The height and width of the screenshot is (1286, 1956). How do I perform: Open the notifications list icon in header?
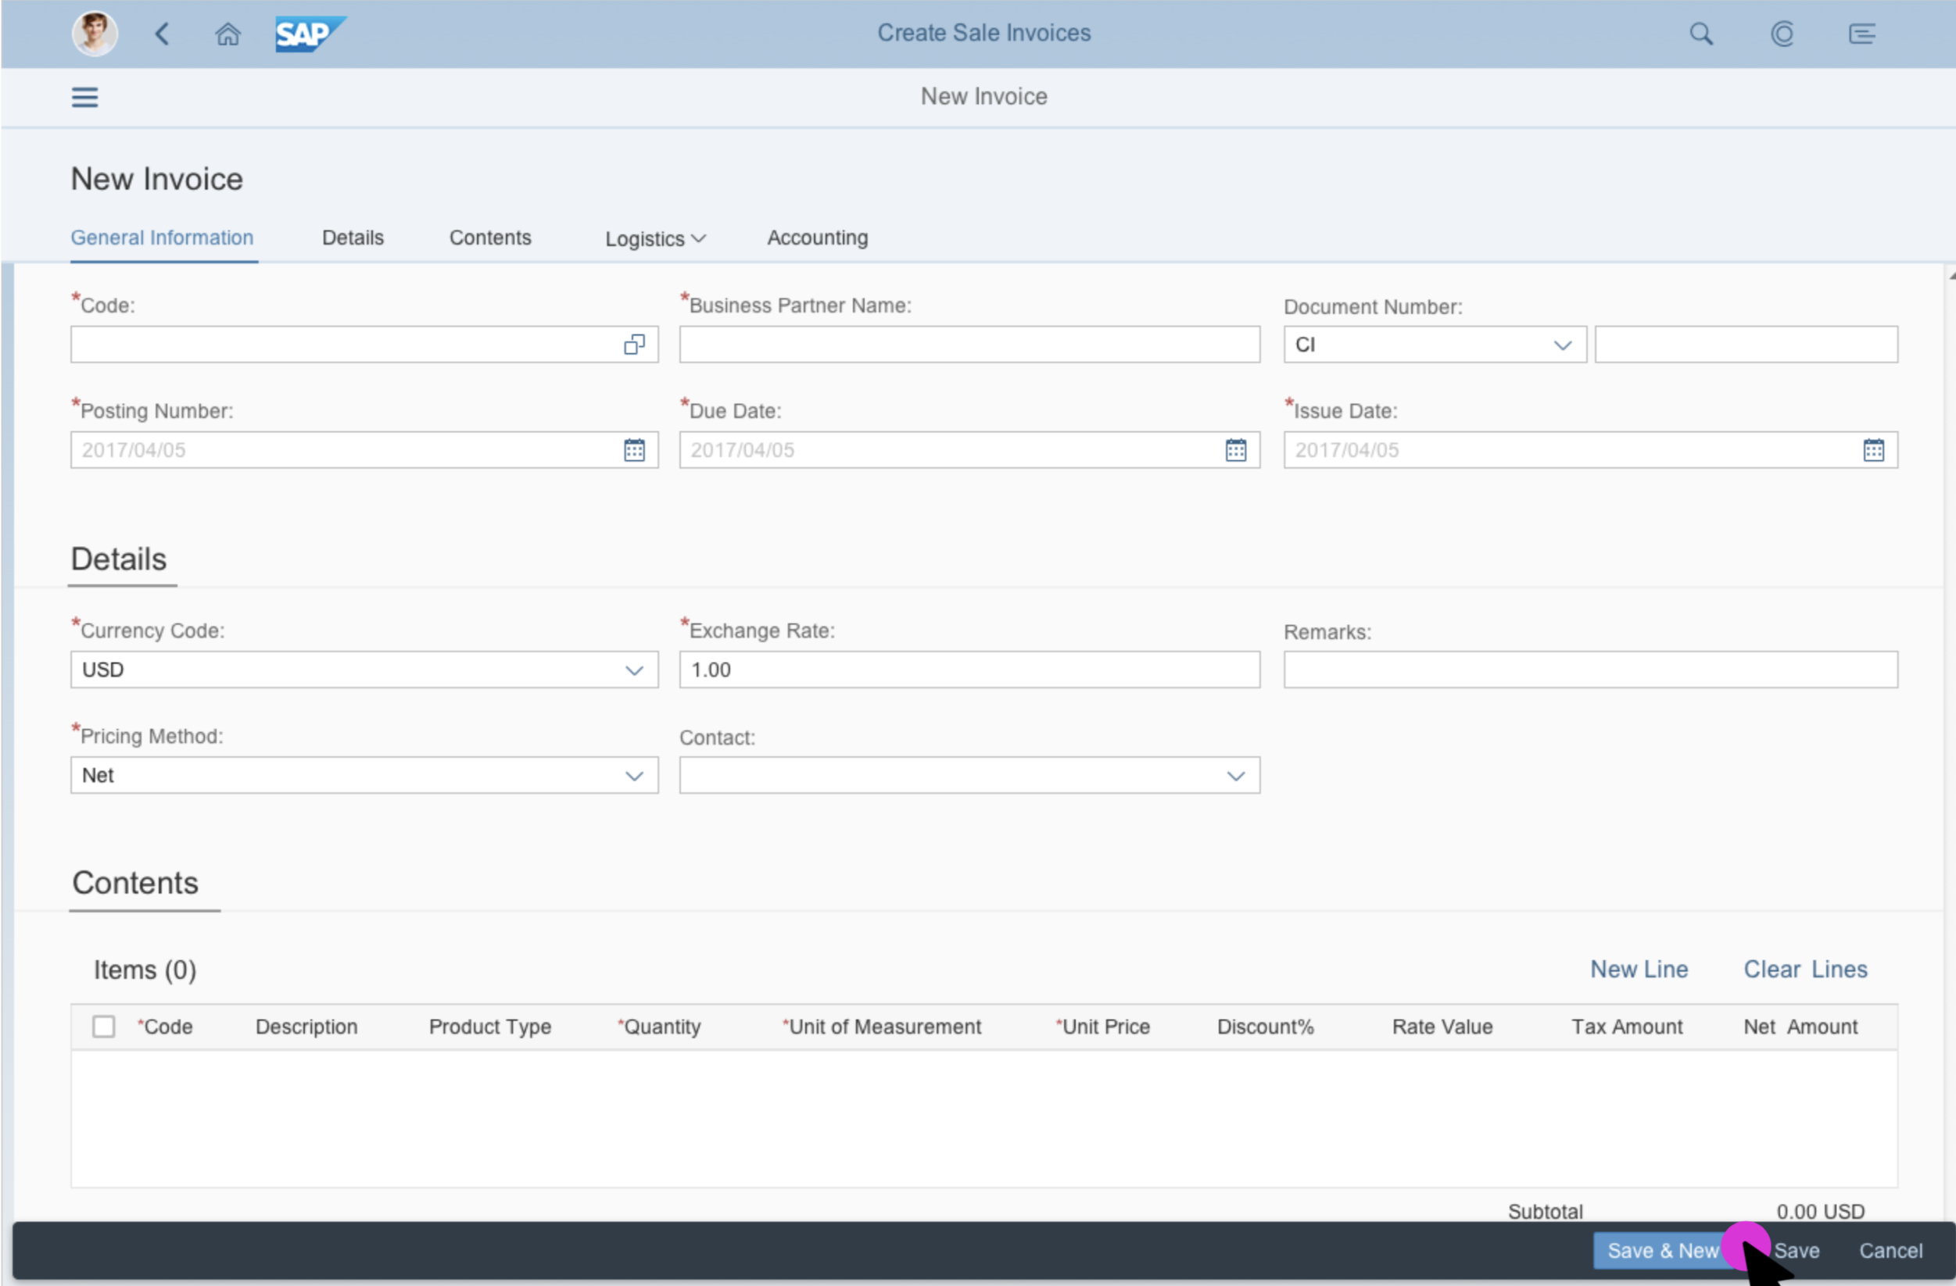click(x=1861, y=34)
